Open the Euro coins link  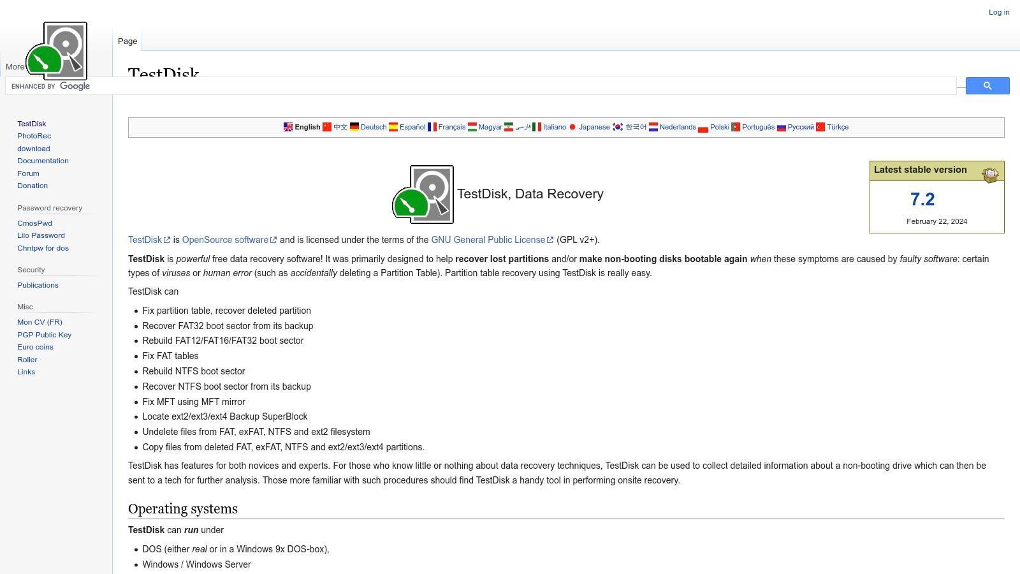(x=35, y=347)
